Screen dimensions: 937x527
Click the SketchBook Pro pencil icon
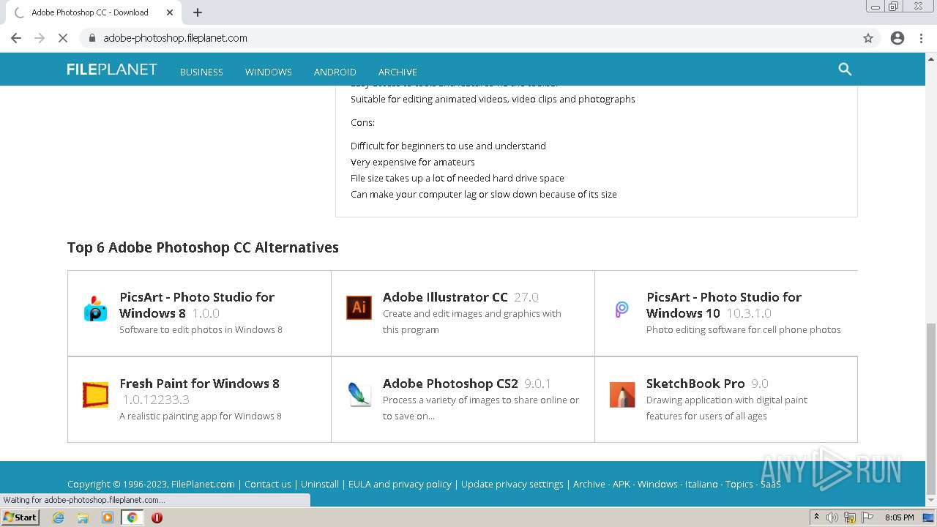(x=622, y=395)
